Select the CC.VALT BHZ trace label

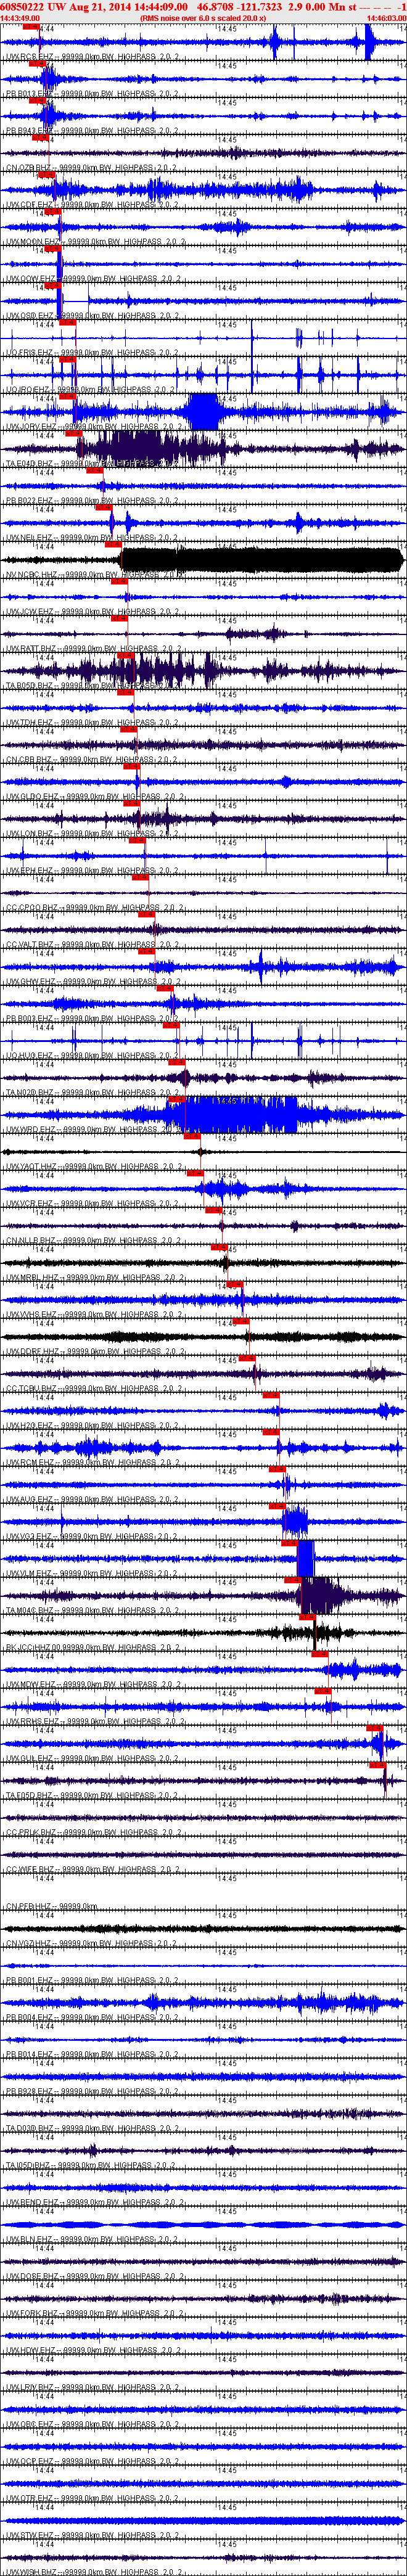[x=92, y=945]
